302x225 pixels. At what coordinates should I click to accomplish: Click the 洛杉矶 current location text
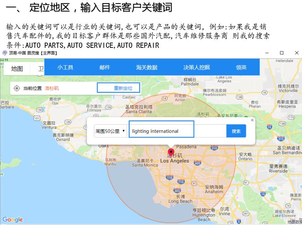coord(51,88)
